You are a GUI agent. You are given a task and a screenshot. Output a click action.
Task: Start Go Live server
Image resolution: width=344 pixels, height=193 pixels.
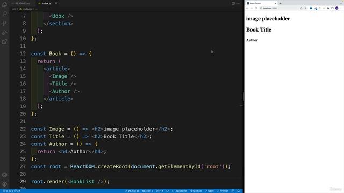click(196, 191)
